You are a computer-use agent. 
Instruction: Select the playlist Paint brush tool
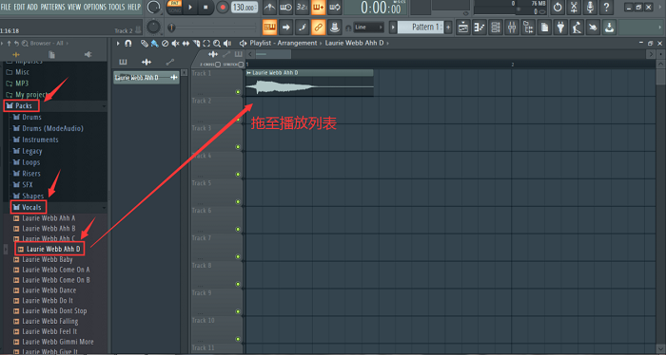(x=154, y=44)
